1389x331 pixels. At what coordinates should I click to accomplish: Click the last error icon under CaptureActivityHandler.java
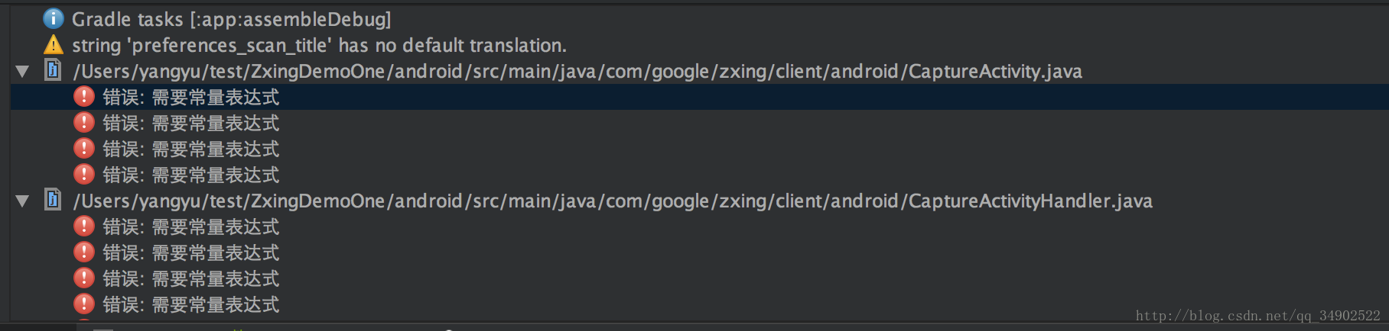point(83,304)
